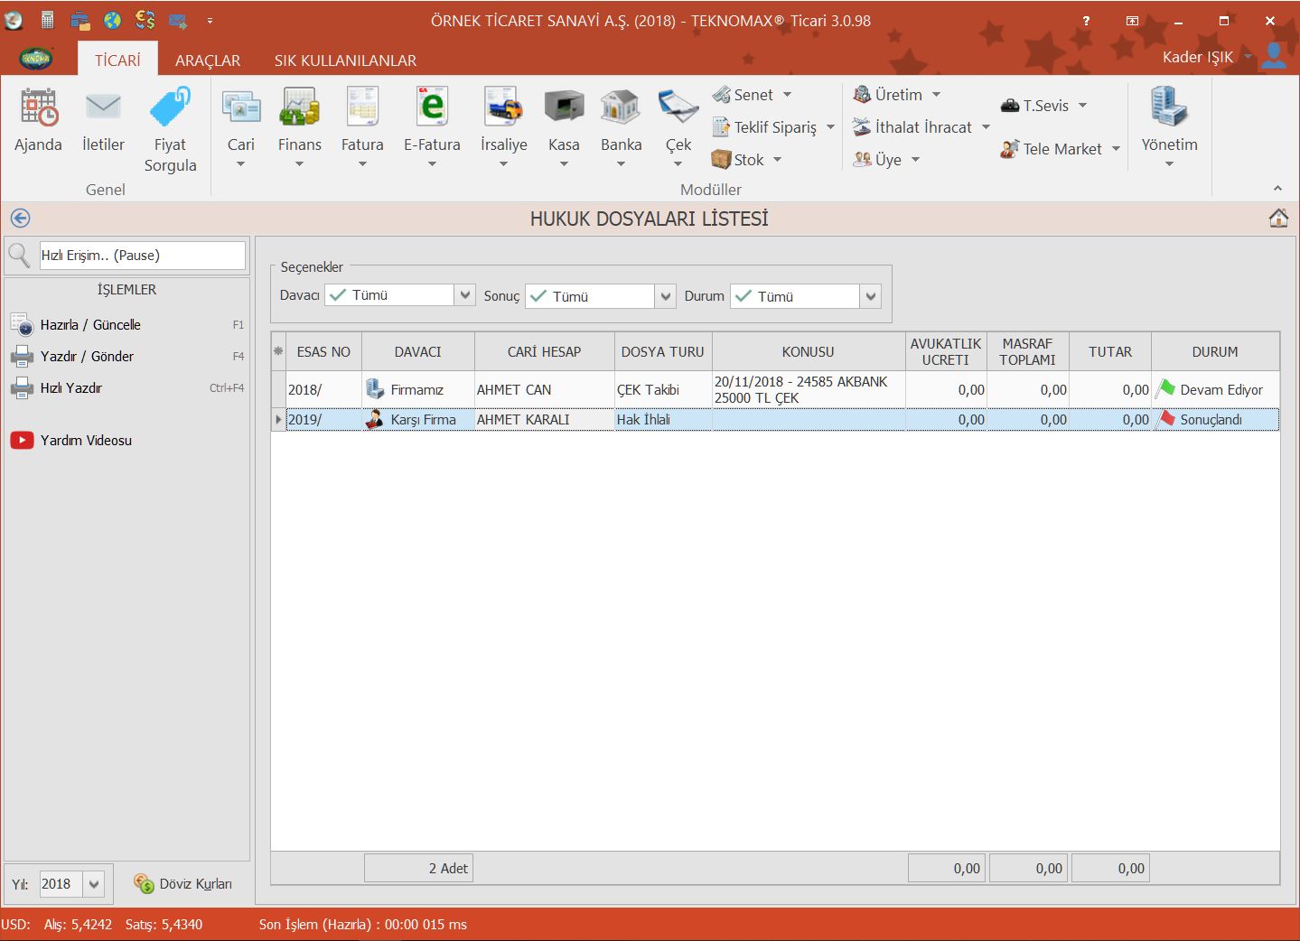Click Yazdır / Gönder action
Screen dimensions: 1300x941
click(87, 356)
